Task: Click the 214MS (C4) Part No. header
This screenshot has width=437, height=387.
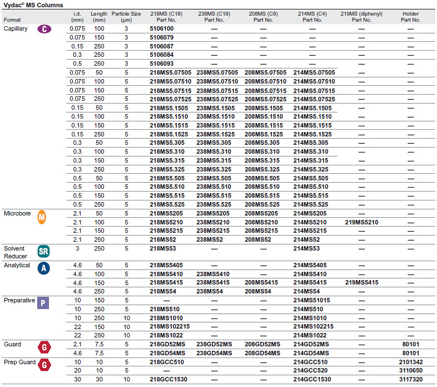Action: click(312, 17)
